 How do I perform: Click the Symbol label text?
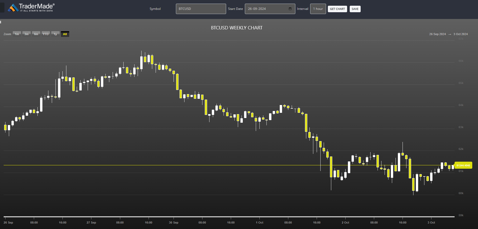[155, 9]
